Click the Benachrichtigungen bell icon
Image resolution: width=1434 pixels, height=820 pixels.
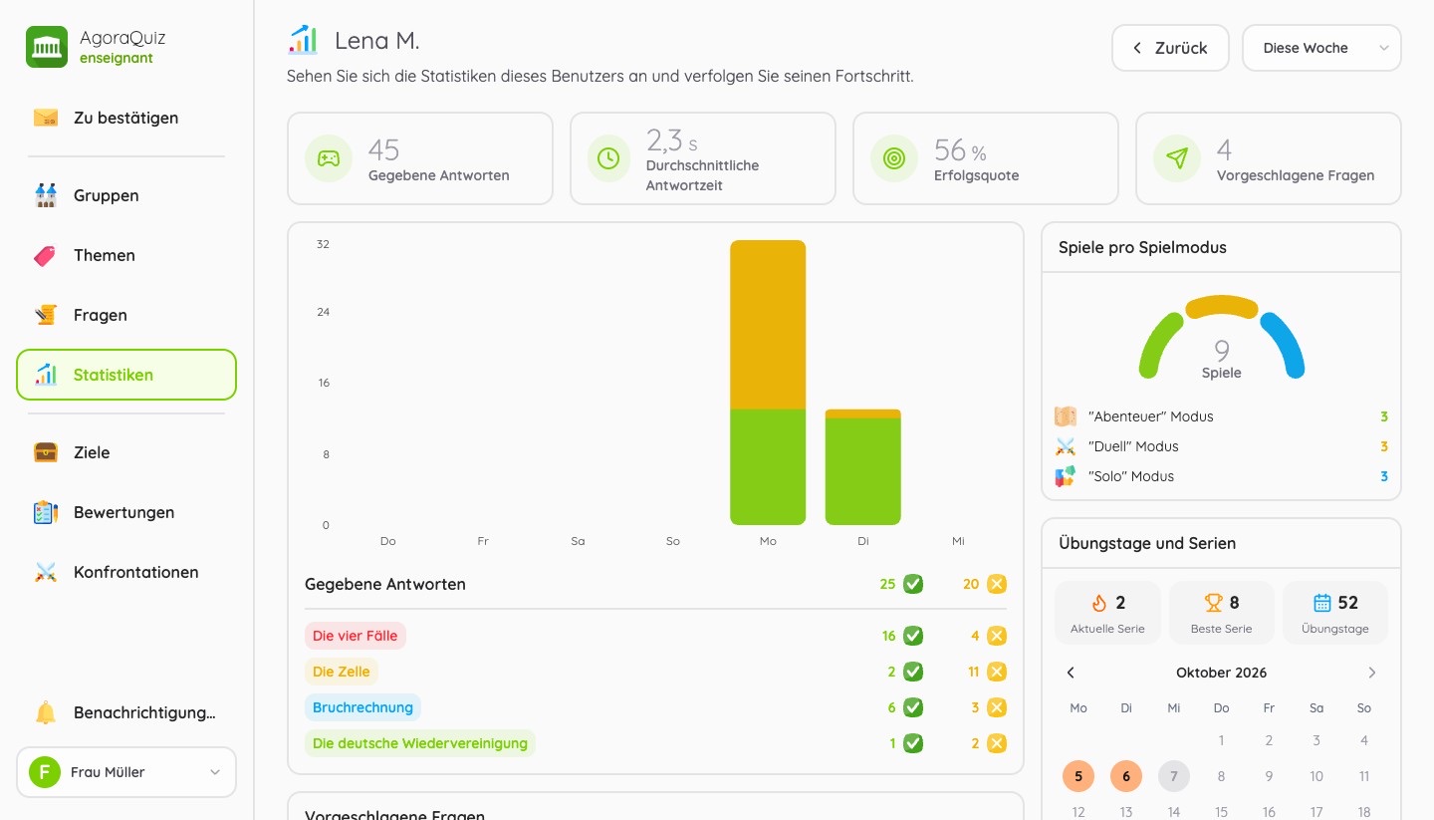[x=46, y=713]
